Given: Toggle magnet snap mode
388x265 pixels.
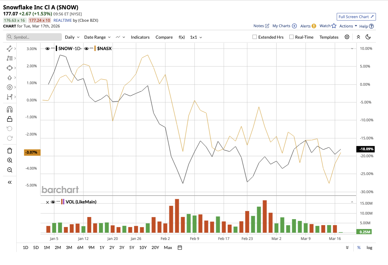Looking at the screenshot, I should click(9, 109).
